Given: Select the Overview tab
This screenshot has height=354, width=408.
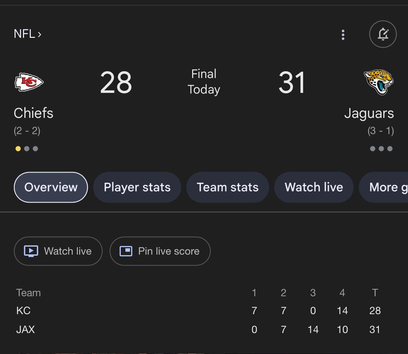Looking at the screenshot, I should coord(51,187).
